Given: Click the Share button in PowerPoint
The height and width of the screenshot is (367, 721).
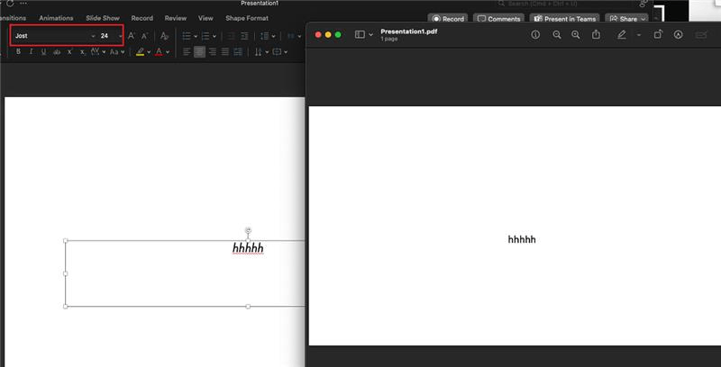Looking at the screenshot, I should pos(626,19).
